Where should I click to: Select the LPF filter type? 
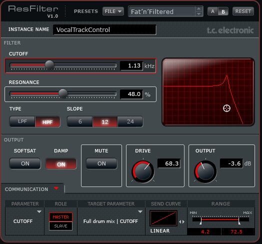(22, 121)
